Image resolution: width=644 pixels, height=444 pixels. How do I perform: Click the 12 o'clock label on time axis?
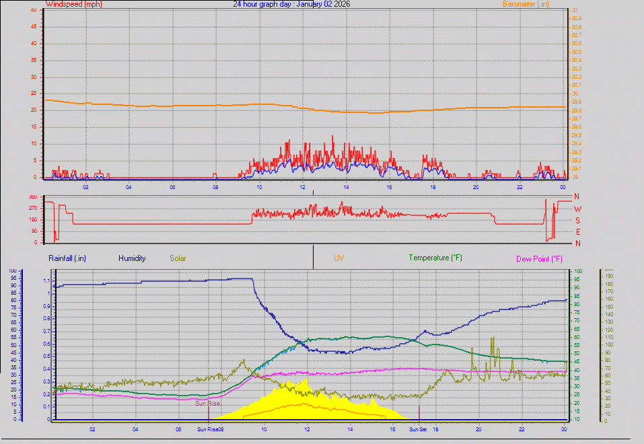[301, 188]
